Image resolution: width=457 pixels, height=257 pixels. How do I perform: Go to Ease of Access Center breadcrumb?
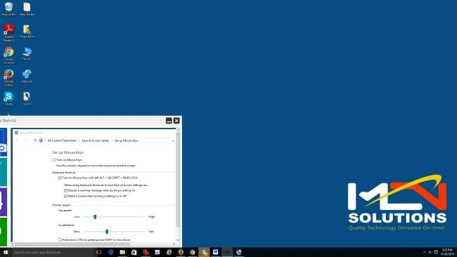click(x=96, y=140)
